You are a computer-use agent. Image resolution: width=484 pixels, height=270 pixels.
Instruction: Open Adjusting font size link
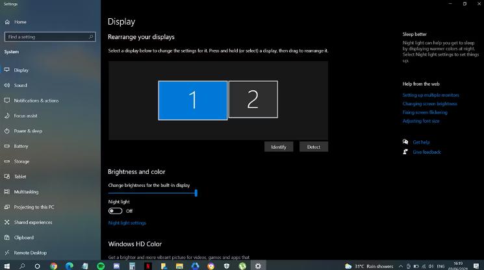point(421,121)
